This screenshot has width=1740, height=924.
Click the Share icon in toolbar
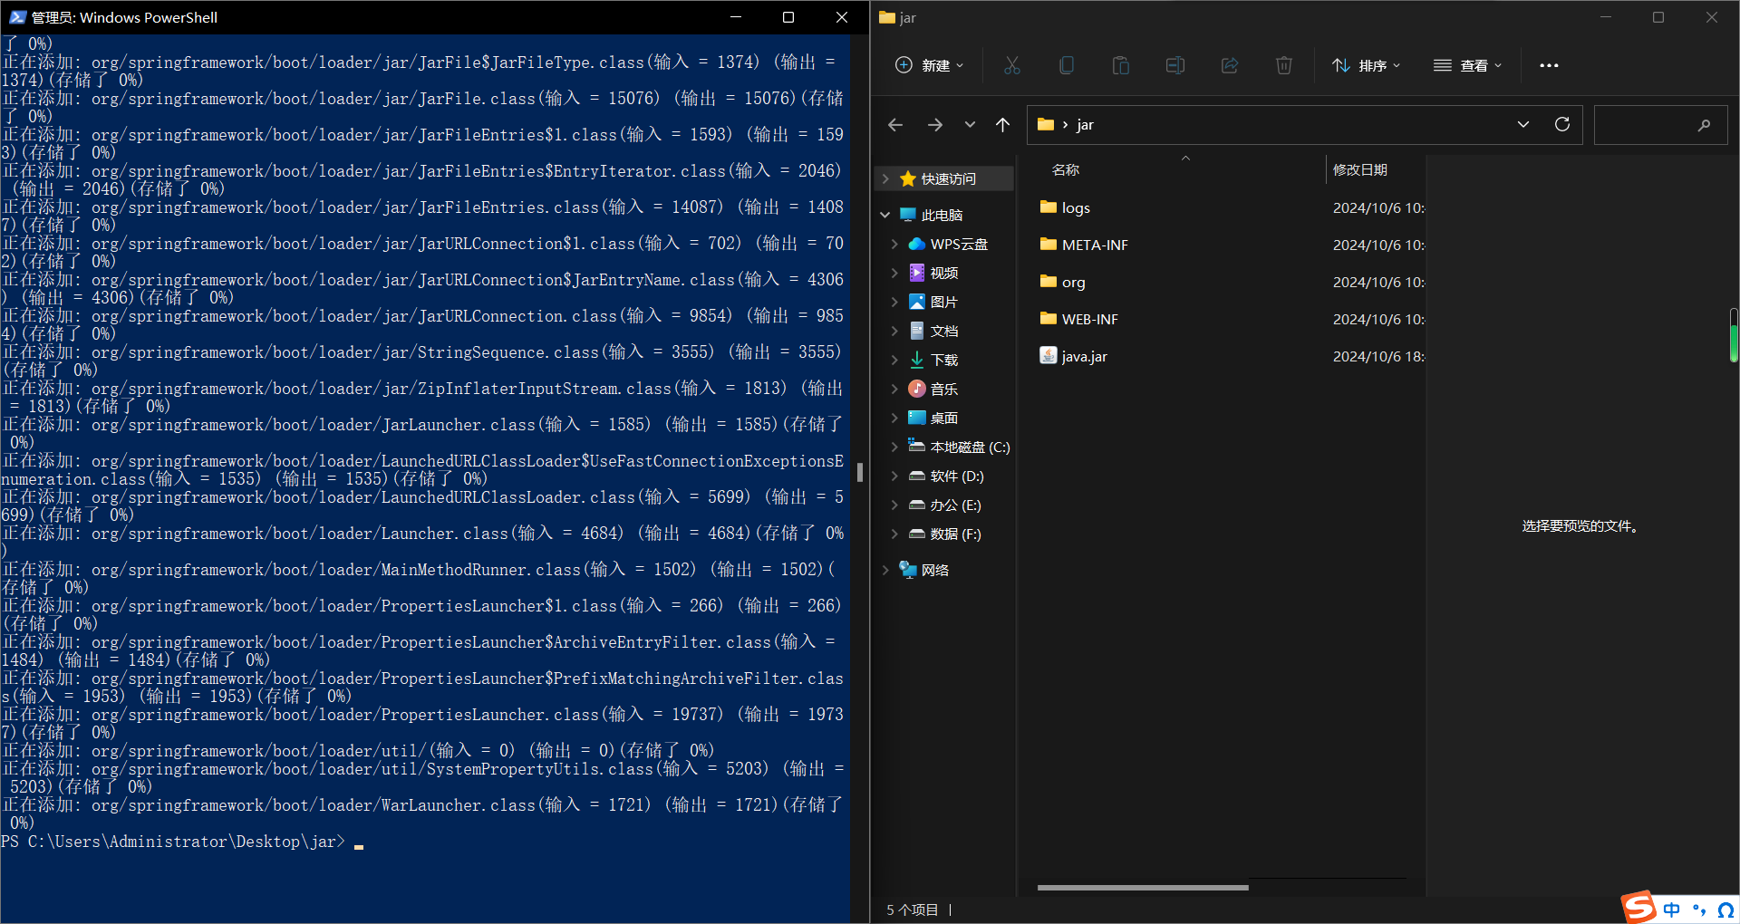click(x=1230, y=65)
